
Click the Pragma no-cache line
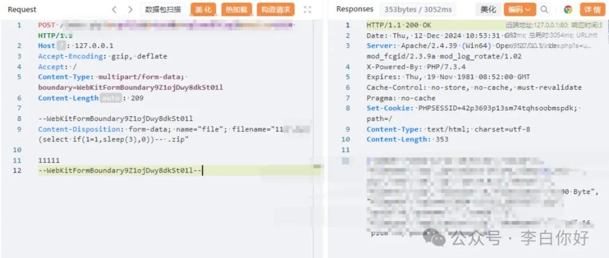point(401,98)
